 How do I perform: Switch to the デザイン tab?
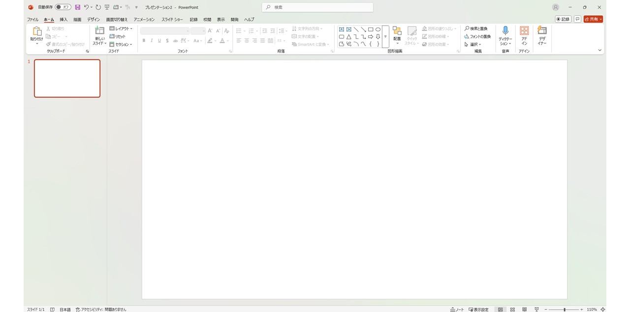click(x=94, y=20)
